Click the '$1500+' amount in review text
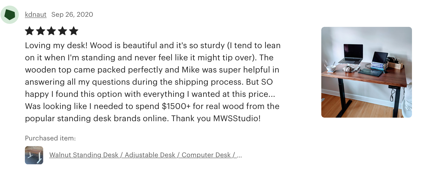446x180 pixels. coord(176,106)
